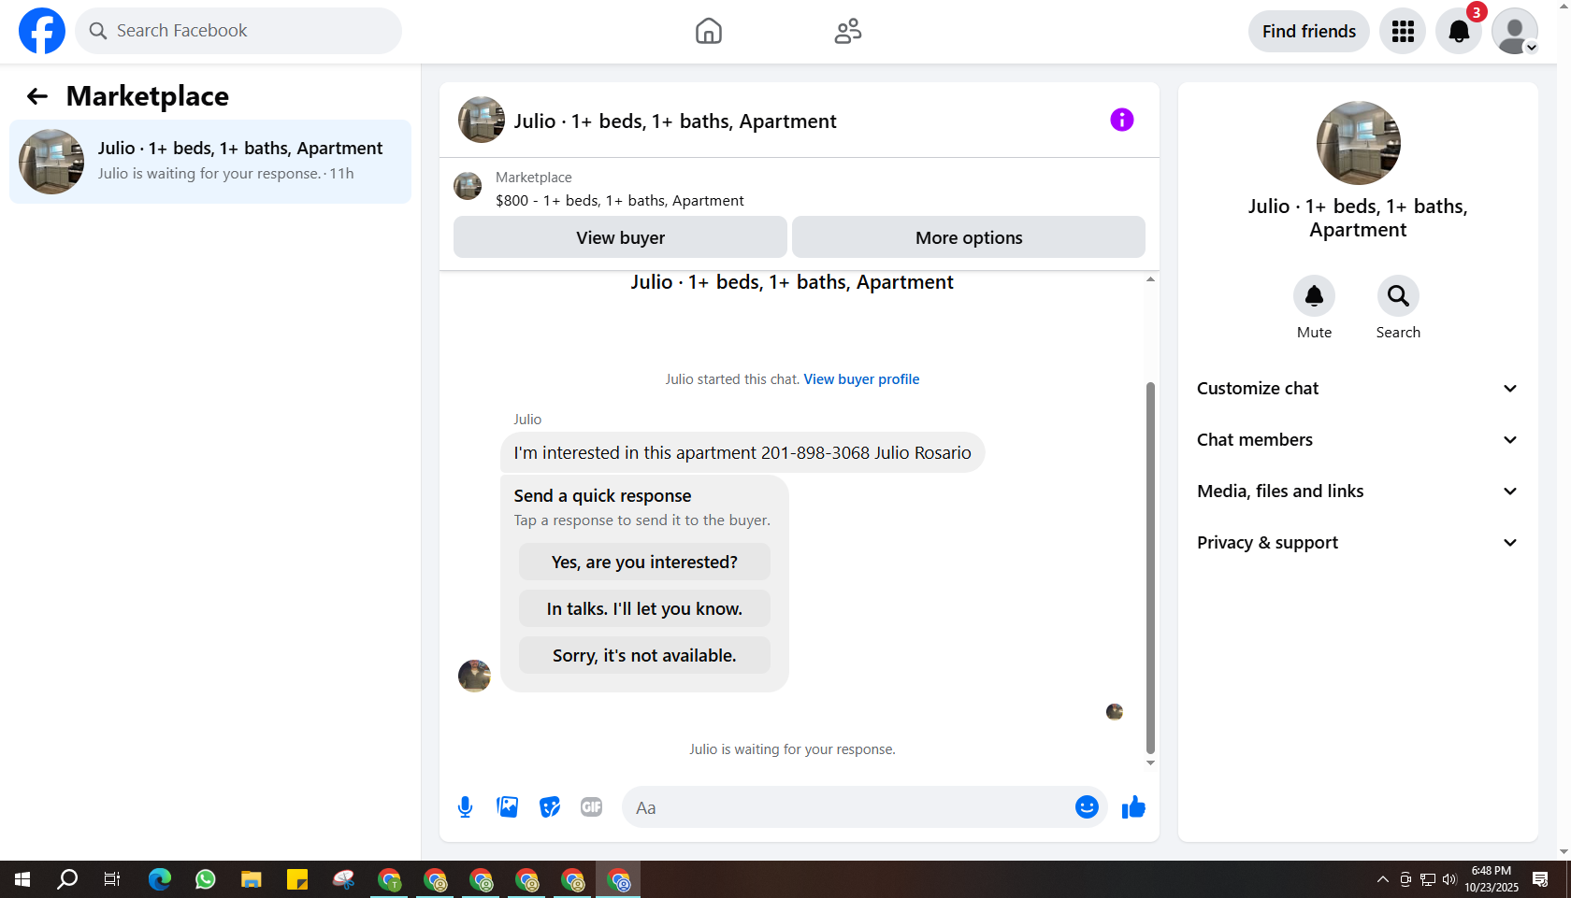Mute the conversation with bell icon

[x=1314, y=296]
